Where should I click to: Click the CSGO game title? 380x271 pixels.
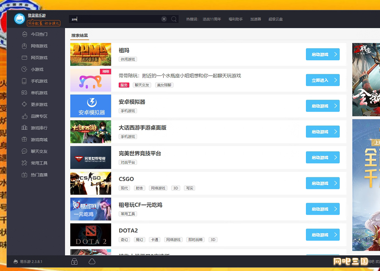(126, 179)
